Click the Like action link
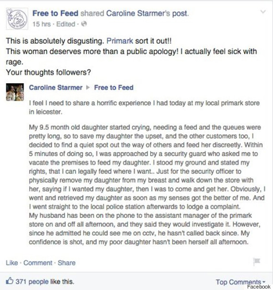Screen dimensions: 273x290 click(x=12, y=263)
